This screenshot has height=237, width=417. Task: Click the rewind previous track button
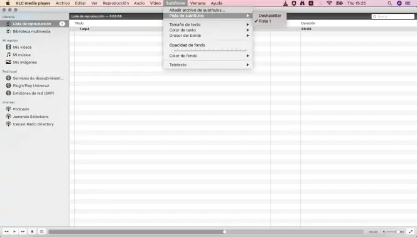coord(6,231)
